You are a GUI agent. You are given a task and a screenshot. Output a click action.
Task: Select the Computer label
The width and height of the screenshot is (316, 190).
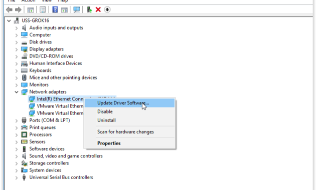tap(40, 35)
